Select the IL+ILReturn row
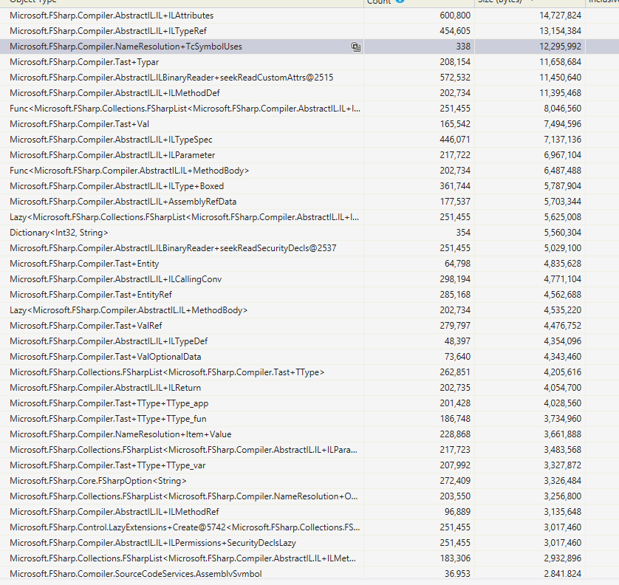619x585 pixels. (309, 388)
